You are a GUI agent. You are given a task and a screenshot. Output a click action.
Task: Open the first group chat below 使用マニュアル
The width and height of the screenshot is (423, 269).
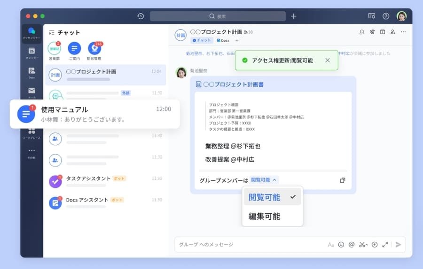(x=105, y=139)
